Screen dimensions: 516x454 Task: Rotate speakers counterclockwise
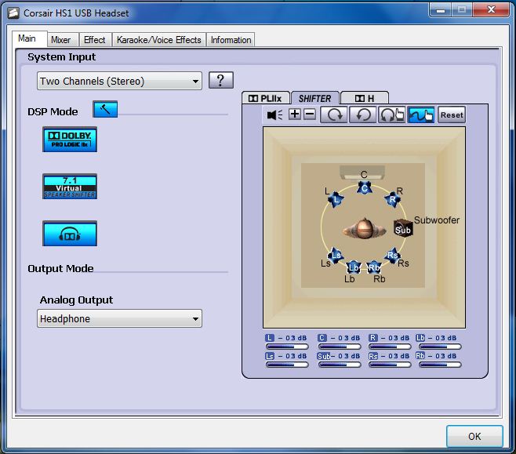pyautogui.click(x=362, y=114)
